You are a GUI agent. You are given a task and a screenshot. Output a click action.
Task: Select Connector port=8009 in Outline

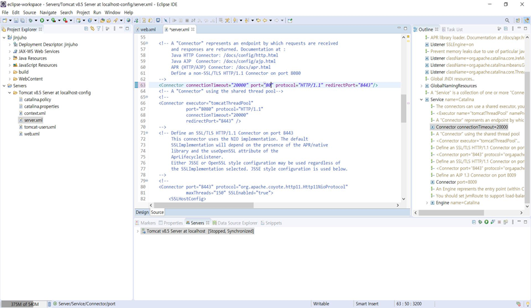click(x=456, y=182)
